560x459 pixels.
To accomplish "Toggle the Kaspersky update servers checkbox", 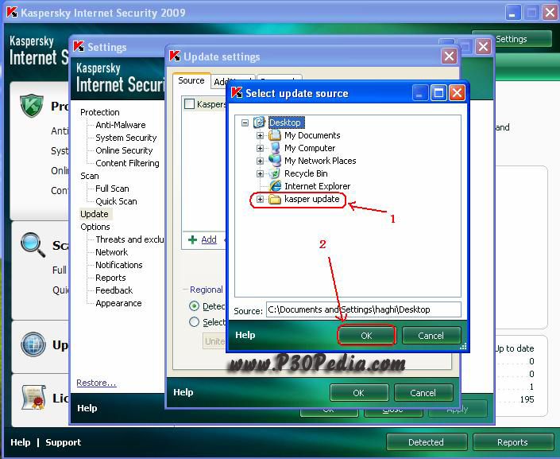I will pyautogui.click(x=189, y=104).
